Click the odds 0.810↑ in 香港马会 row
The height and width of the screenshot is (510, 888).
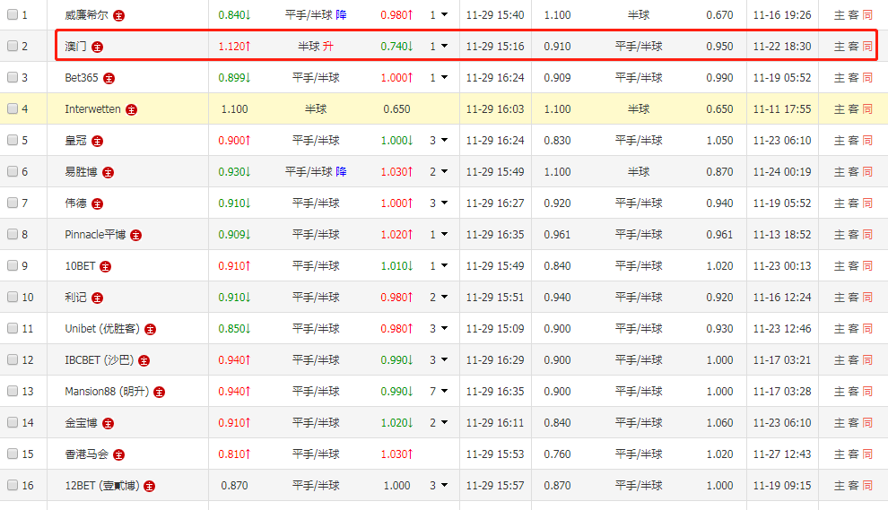pyautogui.click(x=234, y=454)
